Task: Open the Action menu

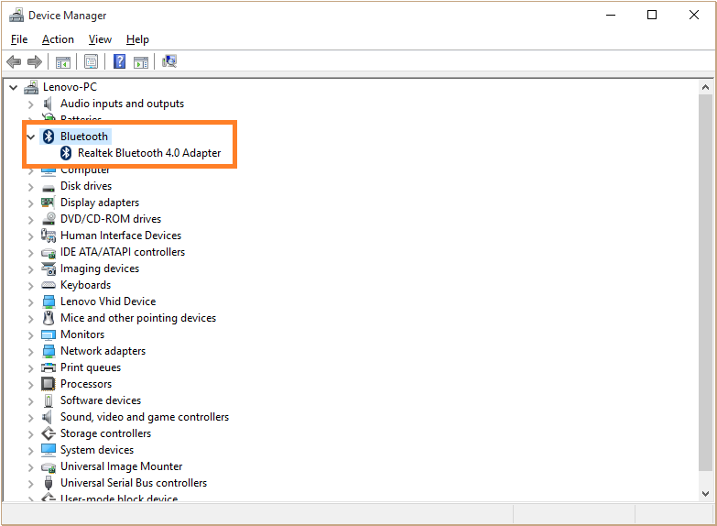Action: coord(58,39)
